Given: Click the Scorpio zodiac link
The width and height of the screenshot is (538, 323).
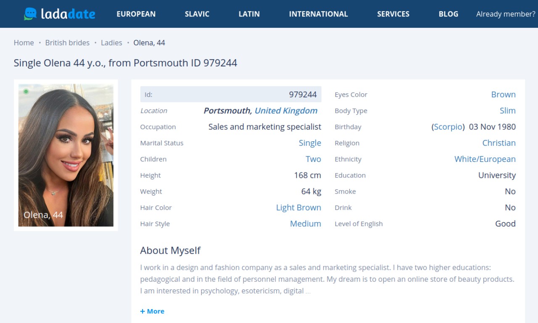Looking at the screenshot, I should [x=448, y=127].
